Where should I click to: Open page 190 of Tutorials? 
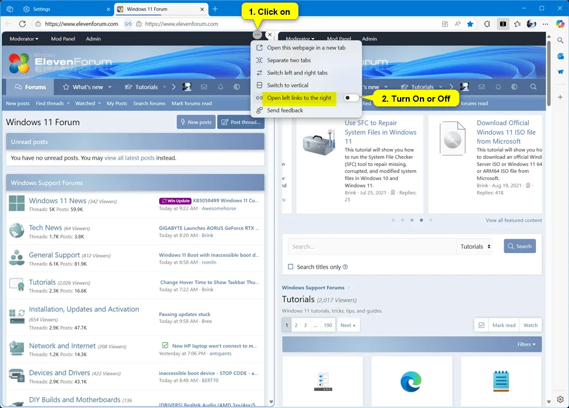(328, 325)
